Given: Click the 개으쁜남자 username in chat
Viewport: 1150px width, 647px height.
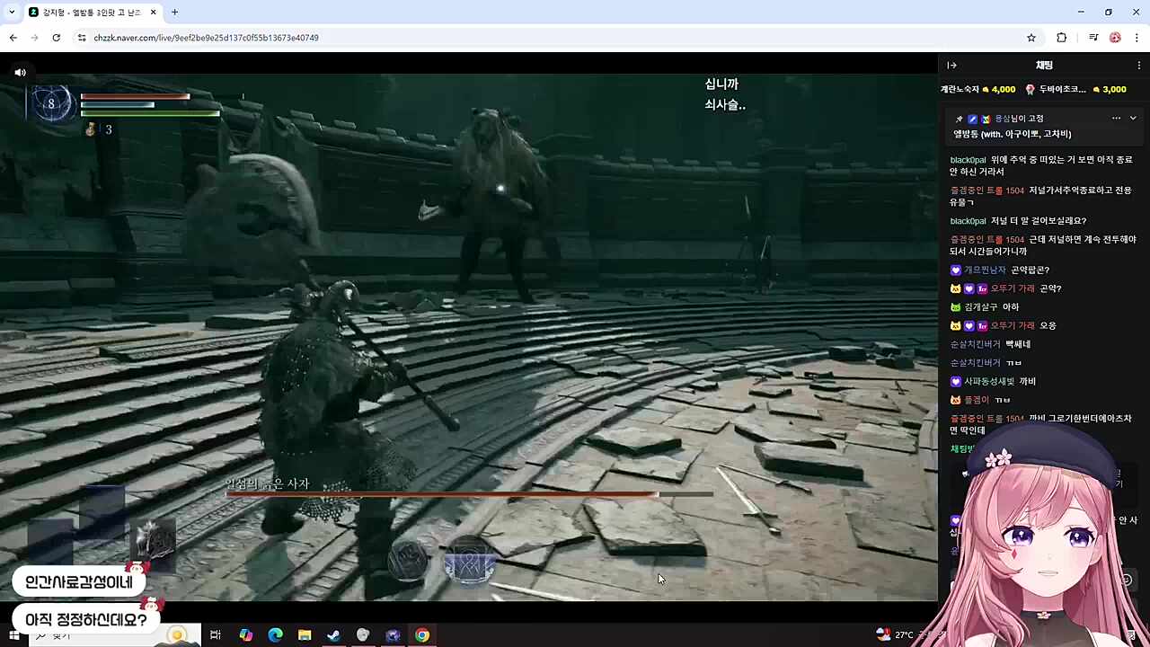Looking at the screenshot, I should click(985, 270).
